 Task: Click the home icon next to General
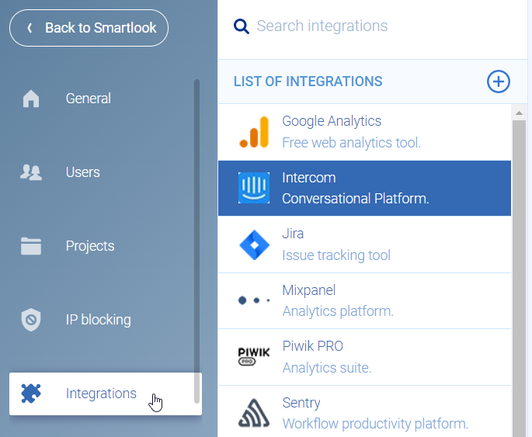tap(31, 99)
